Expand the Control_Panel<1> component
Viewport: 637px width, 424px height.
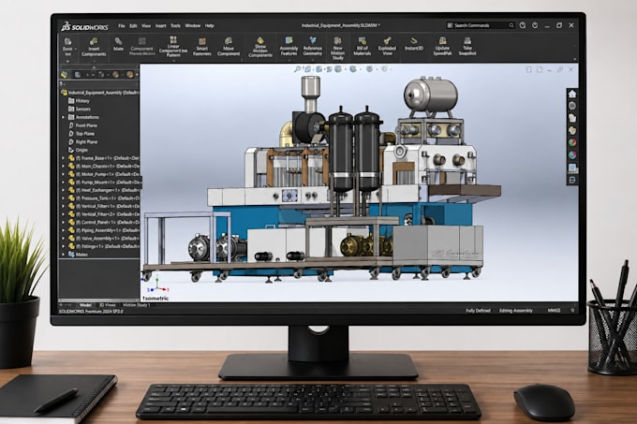coord(63,222)
